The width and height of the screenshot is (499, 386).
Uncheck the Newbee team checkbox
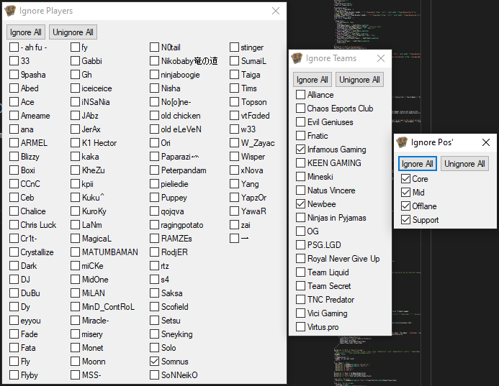[x=300, y=203]
